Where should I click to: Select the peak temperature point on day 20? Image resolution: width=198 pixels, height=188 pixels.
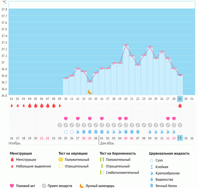(x=126, y=45)
